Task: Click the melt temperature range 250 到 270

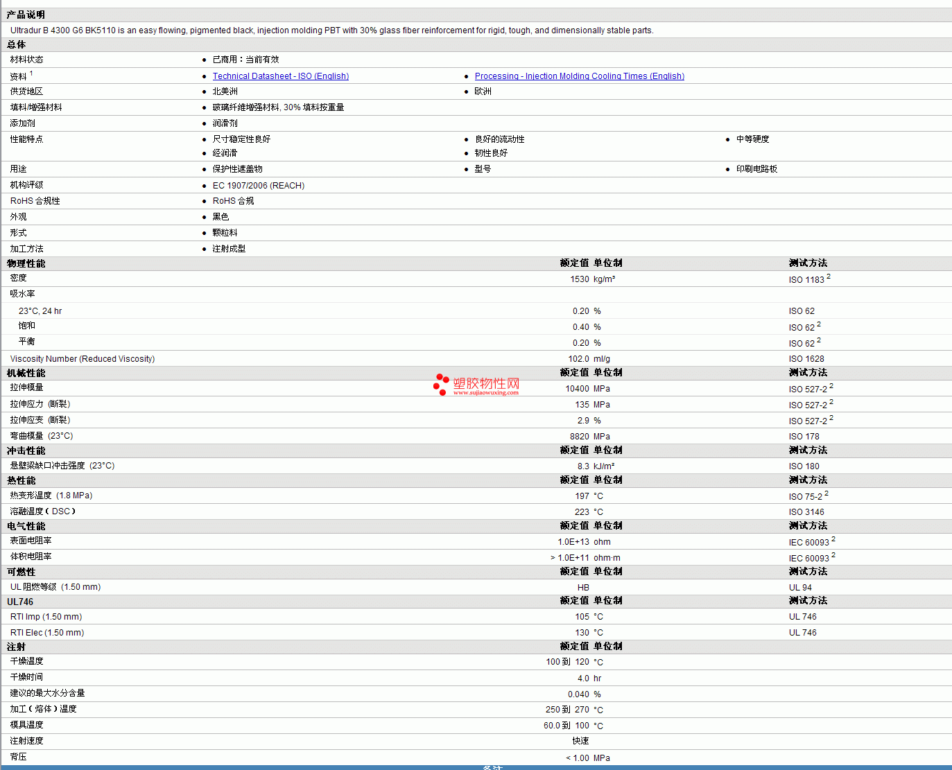Action: (567, 710)
